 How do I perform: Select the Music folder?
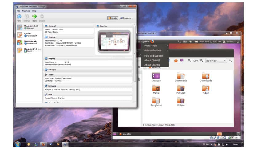pyautogui.click(x=156, y=90)
